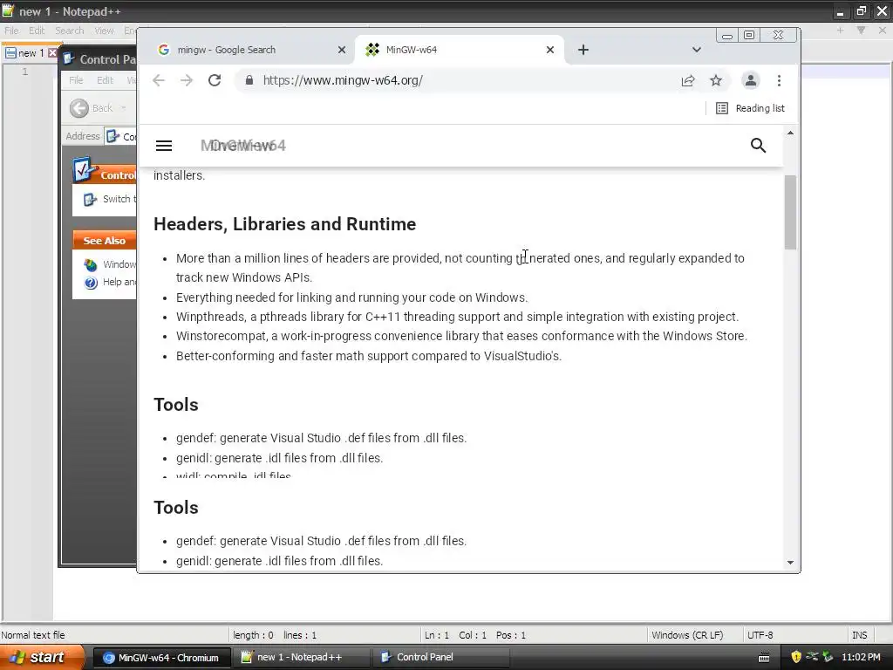
Task: Expand the tab search dropdown arrow
Action: point(697,50)
